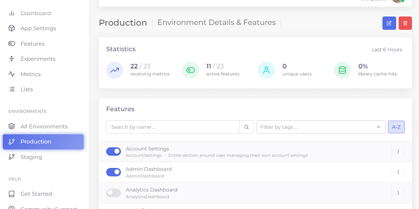
Task: Click the library cache database icon
Action: 342,70
